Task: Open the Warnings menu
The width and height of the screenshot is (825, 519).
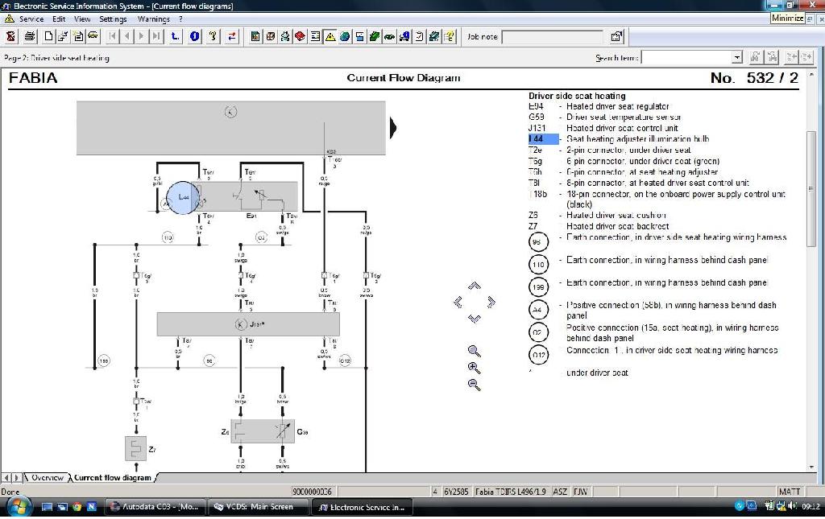Action: tap(153, 19)
